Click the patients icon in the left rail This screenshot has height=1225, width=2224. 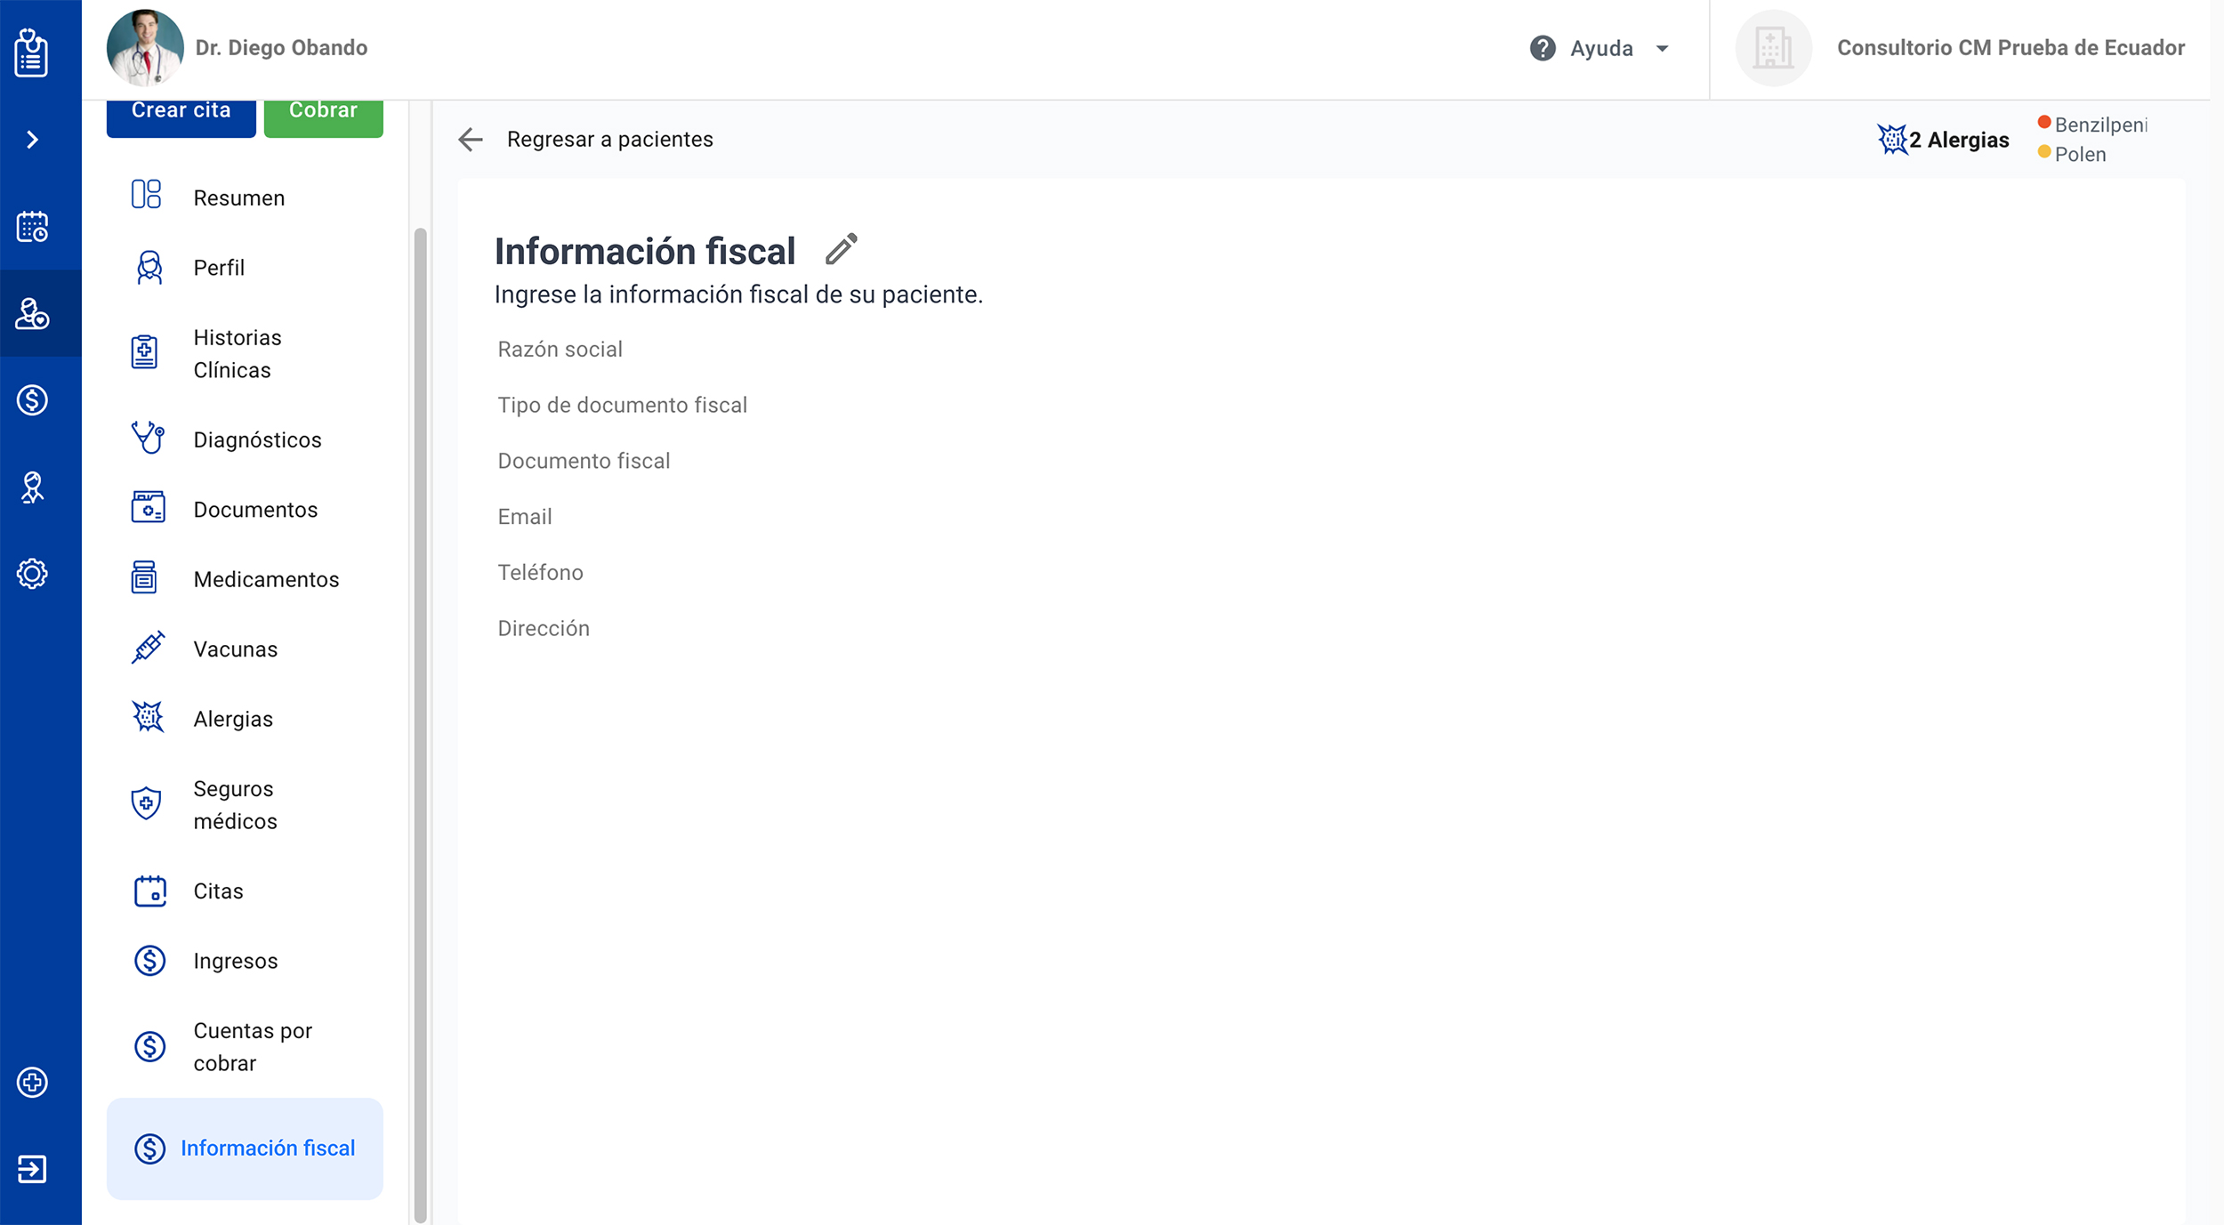coord(32,314)
